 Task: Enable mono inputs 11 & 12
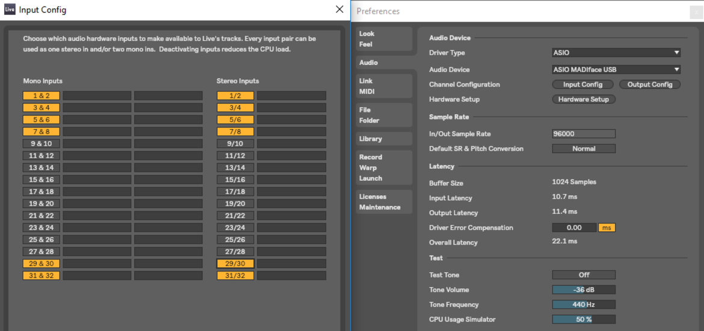42,156
